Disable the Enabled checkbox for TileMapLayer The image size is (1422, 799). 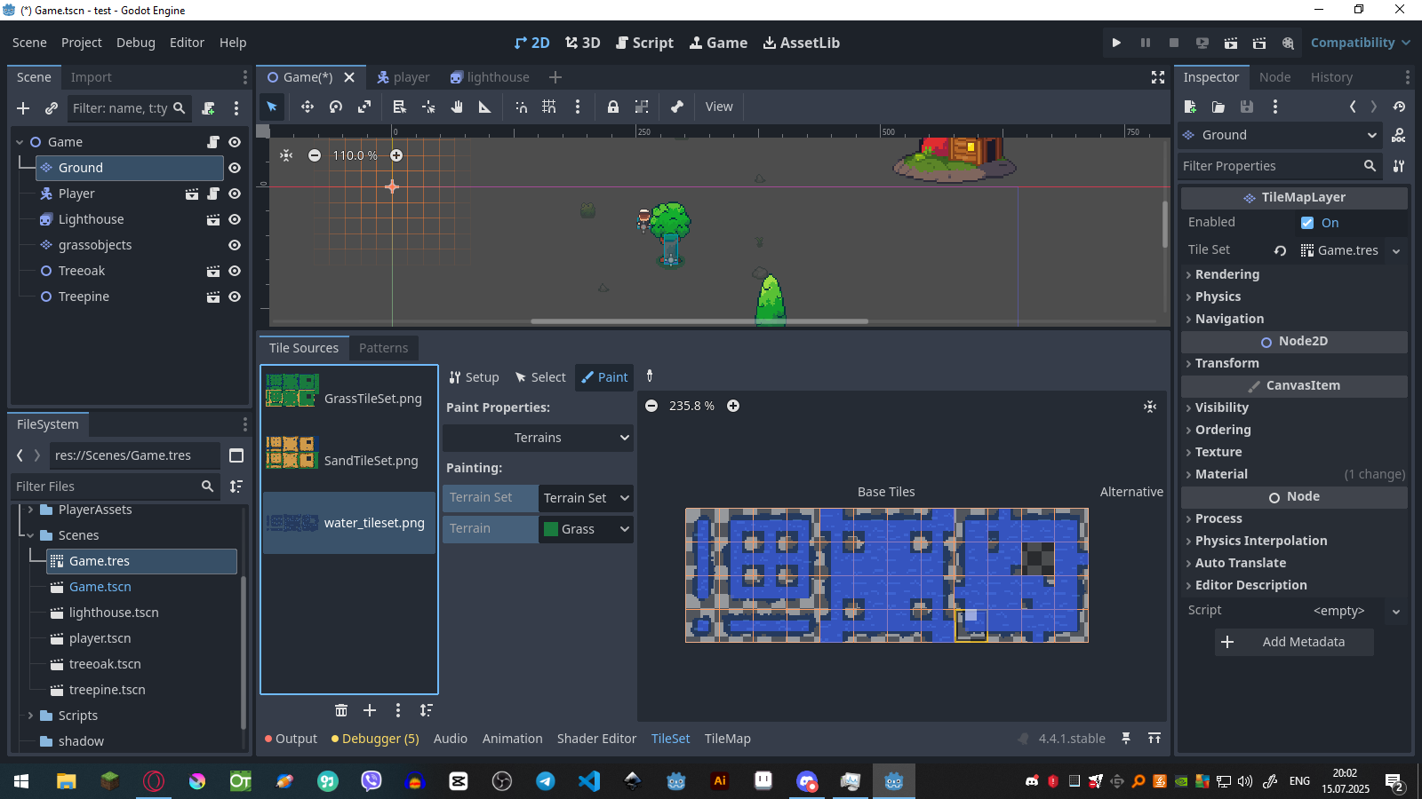click(x=1307, y=222)
